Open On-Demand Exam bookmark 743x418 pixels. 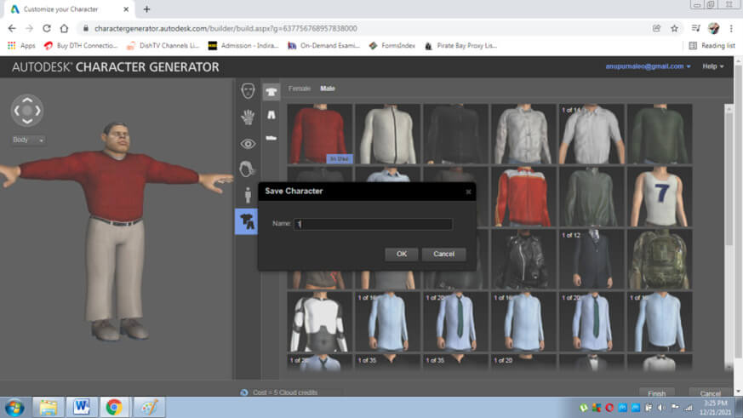323,45
